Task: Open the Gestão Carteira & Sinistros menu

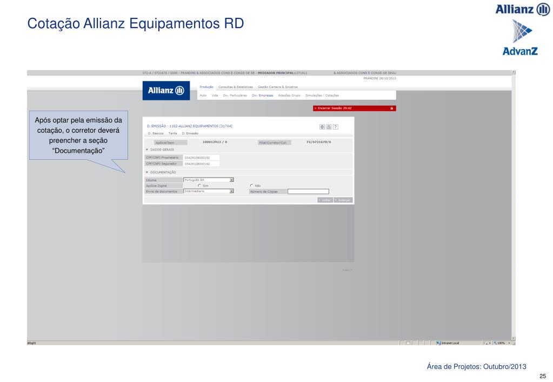Action: [277, 87]
